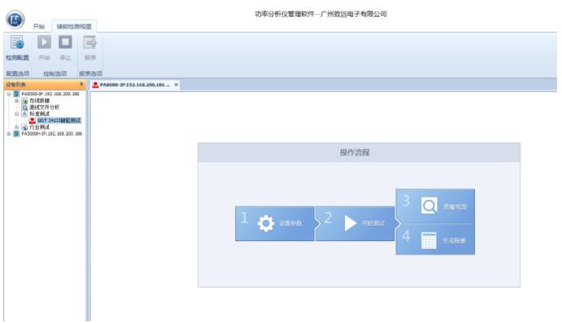This screenshot has width=562, height=323.
Task: Click the 报表 report export icon
Action: [90, 42]
